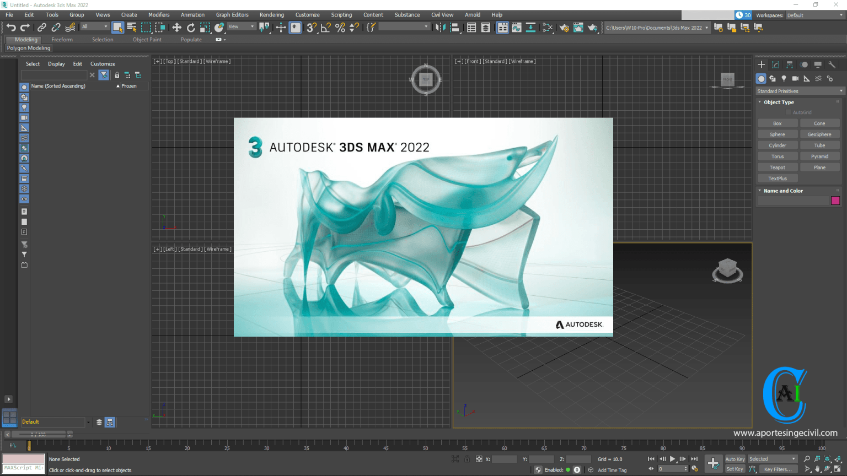The image size is (847, 476).
Task: Toggle display of cameras in Scene Explorer
Action: point(24,117)
